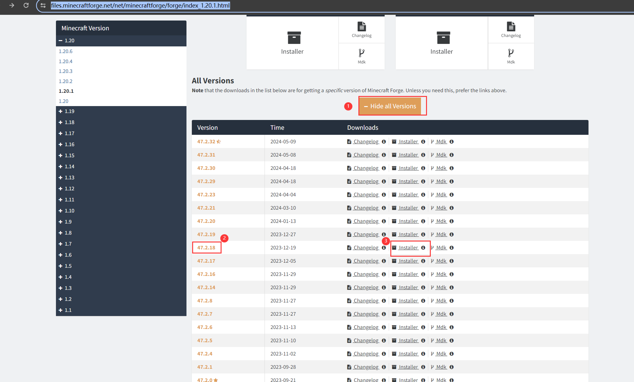This screenshot has height=382, width=634.
Task: Click the left card's large Installer box icon
Action: 294,38
